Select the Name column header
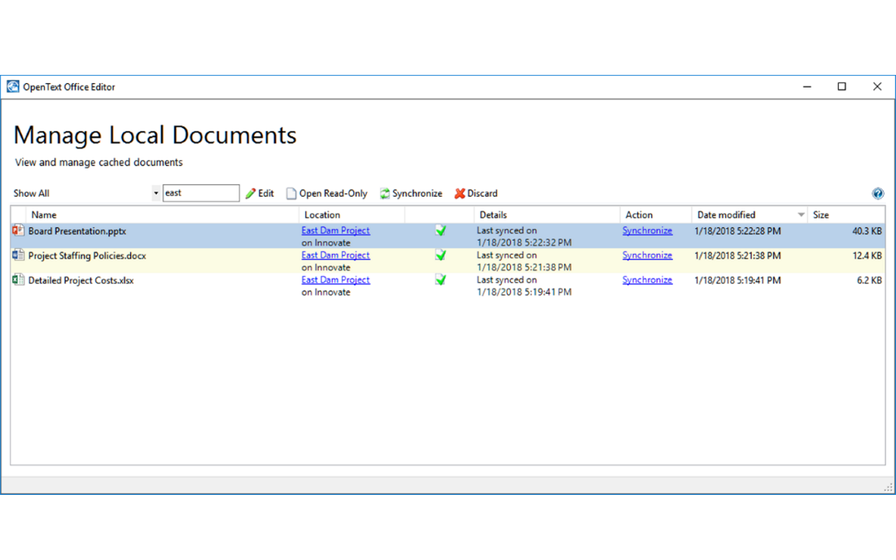 coord(43,215)
